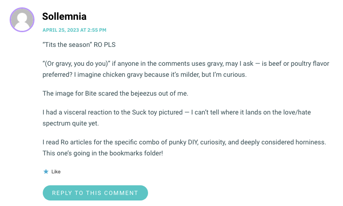Screen dimensions: 343x206
Task: Click Sollemnia's gray avatar picture
Action: (x=22, y=20)
